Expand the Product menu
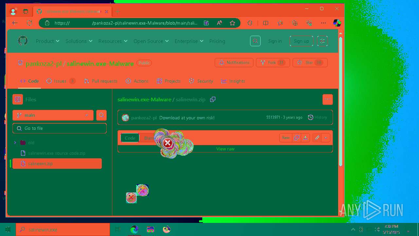Viewport: 419px width, 236px height. [x=48, y=41]
